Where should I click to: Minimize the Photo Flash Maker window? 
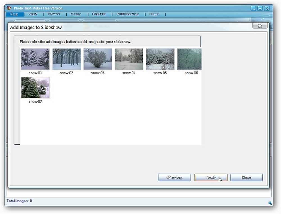tap(253, 8)
